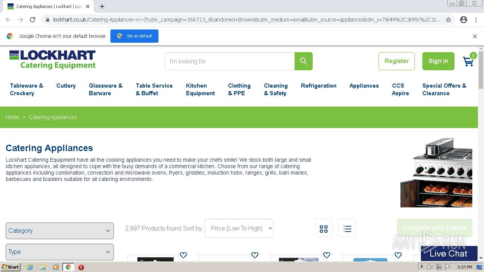The width and height of the screenshot is (484, 272).
Task: Click Compare upto 4 items button
Action: [434, 228]
